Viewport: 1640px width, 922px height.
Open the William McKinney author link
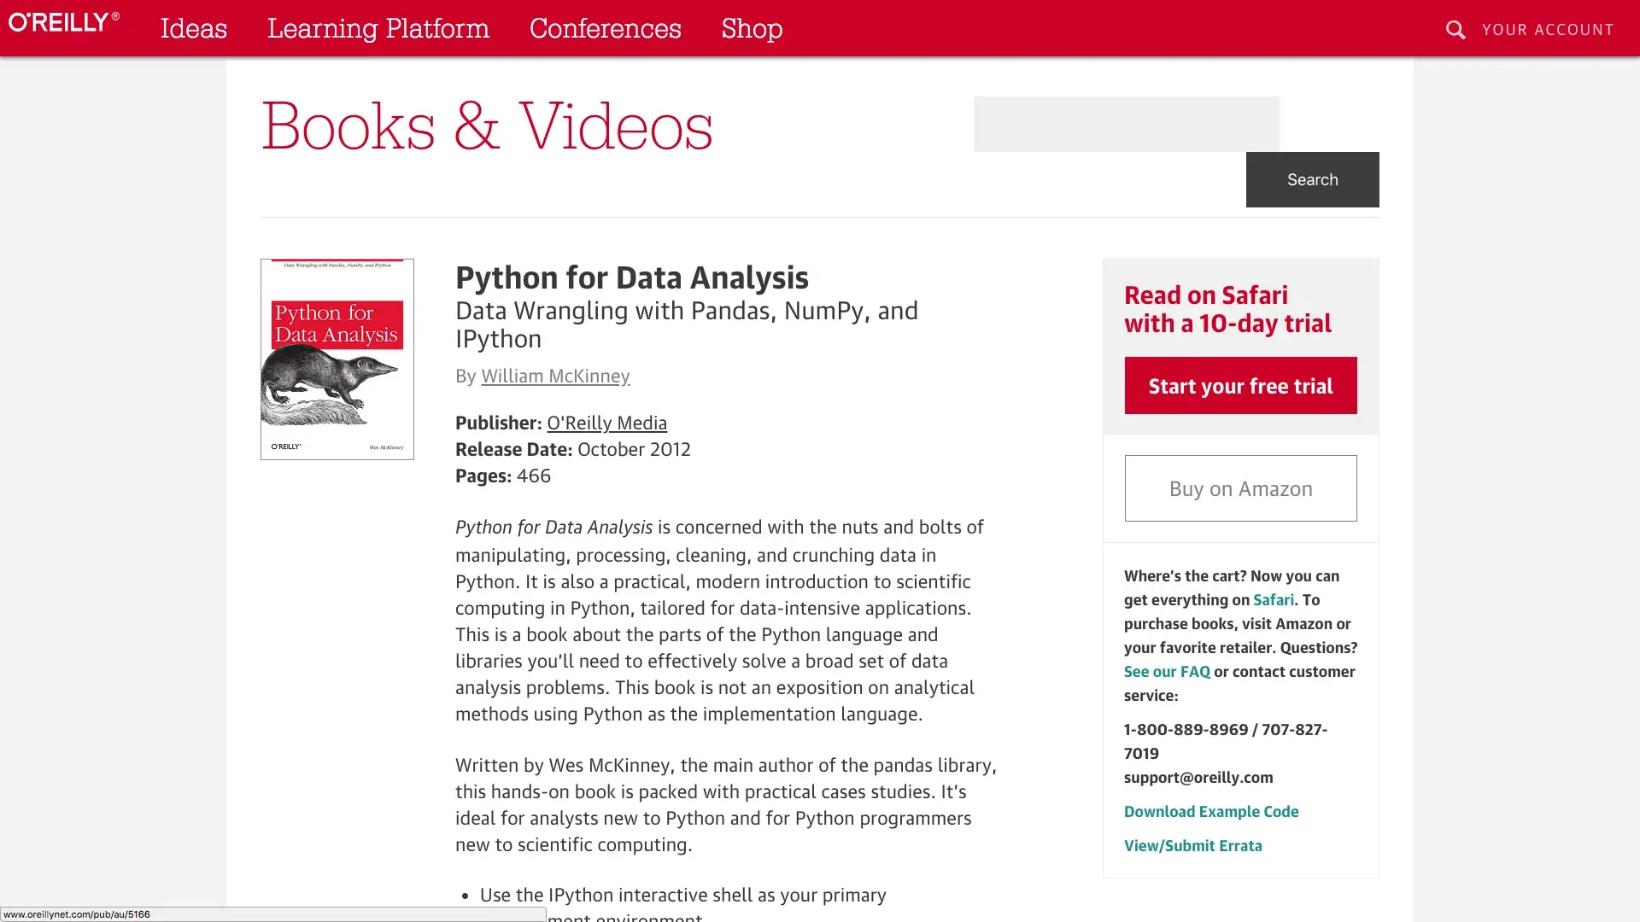click(x=555, y=376)
